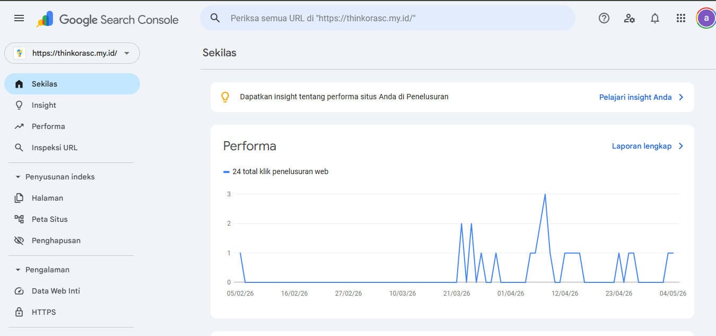This screenshot has width=716, height=336.
Task: Open the notifications bell
Action: point(655,18)
